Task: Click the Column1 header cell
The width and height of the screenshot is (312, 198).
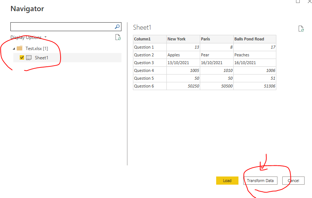Action: point(150,39)
